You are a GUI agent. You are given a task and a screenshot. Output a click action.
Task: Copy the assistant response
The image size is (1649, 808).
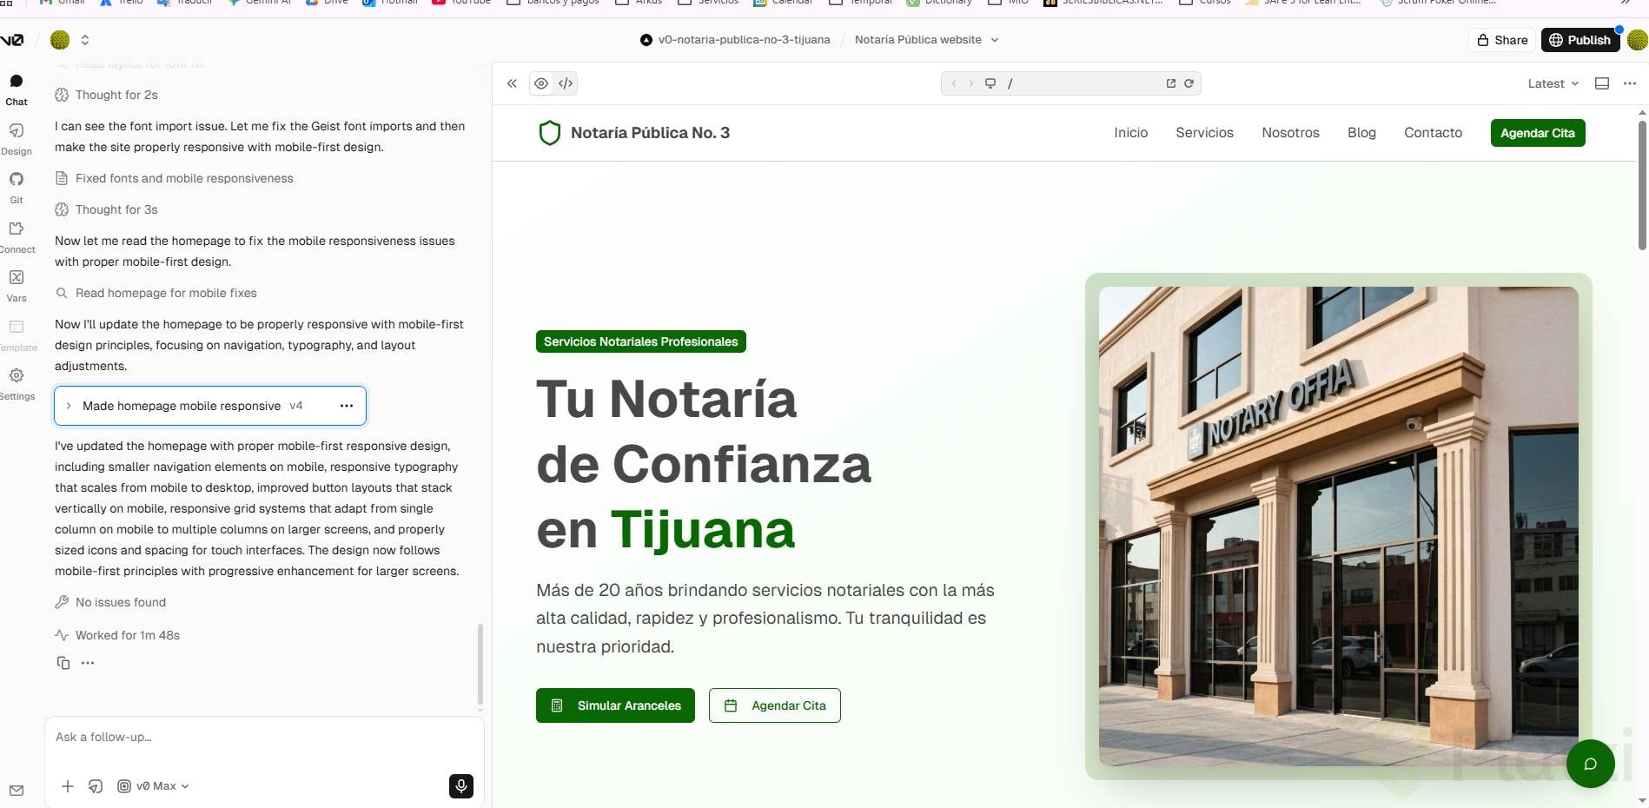tap(63, 663)
